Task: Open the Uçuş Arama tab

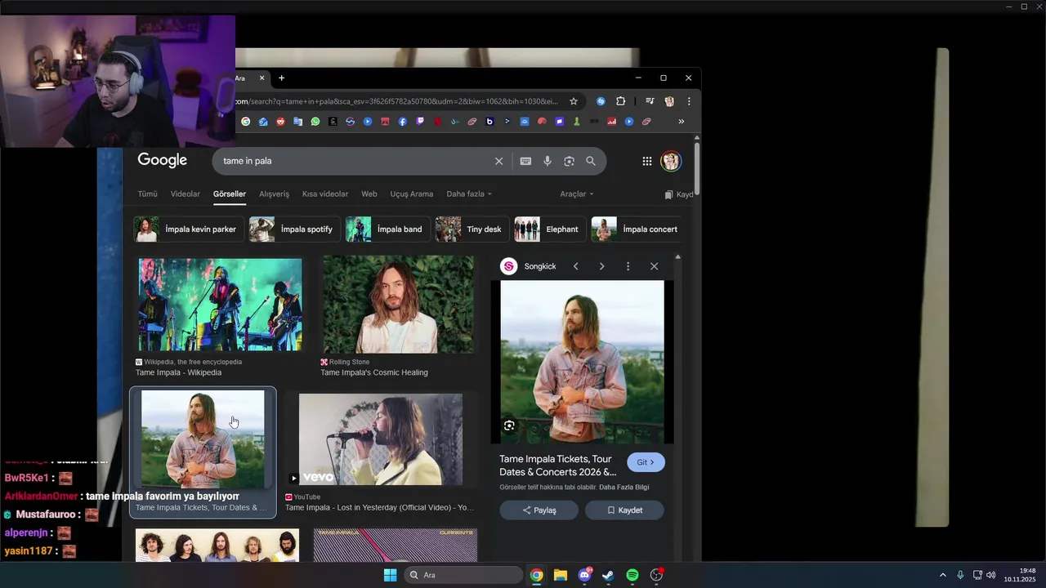Action: click(x=412, y=194)
